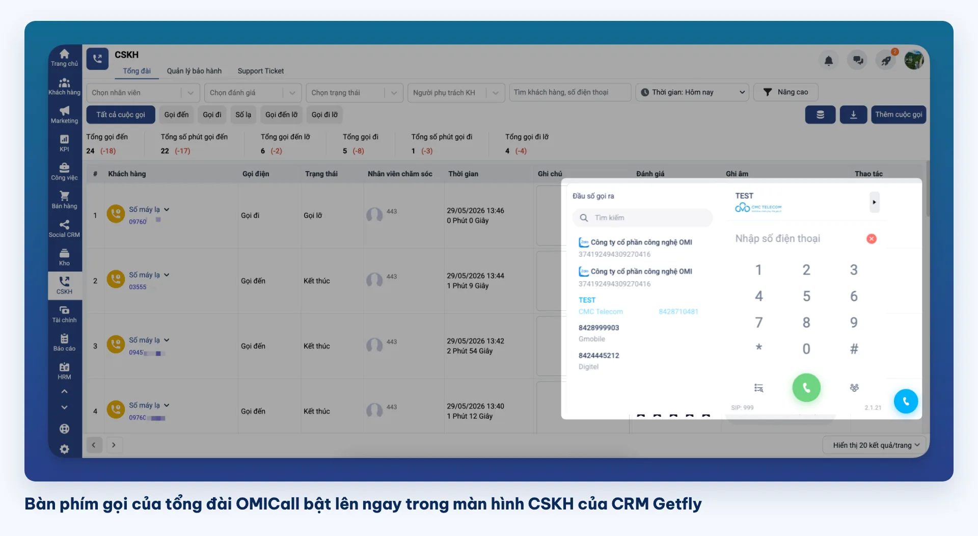This screenshot has width=978, height=536.
Task: Click the notification bell icon
Action: [829, 61]
